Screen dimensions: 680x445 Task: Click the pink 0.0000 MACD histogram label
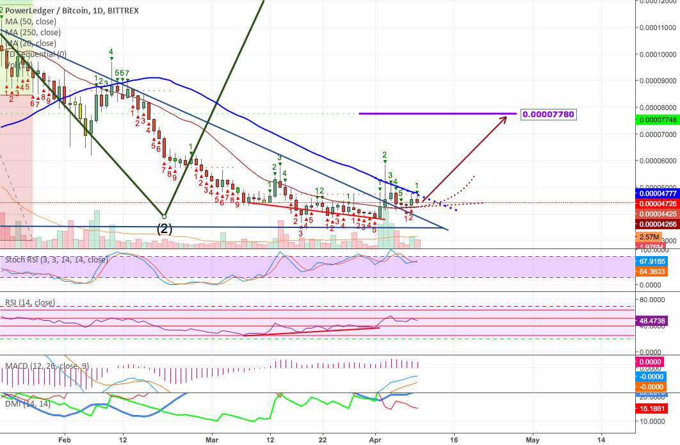pyautogui.click(x=650, y=362)
